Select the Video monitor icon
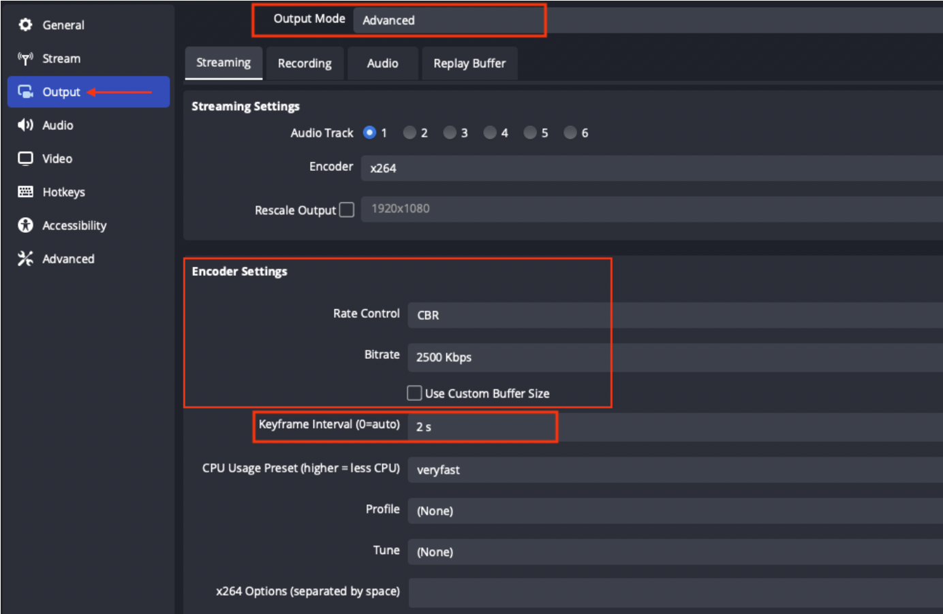Viewport: 943px width, 614px height. [x=25, y=158]
